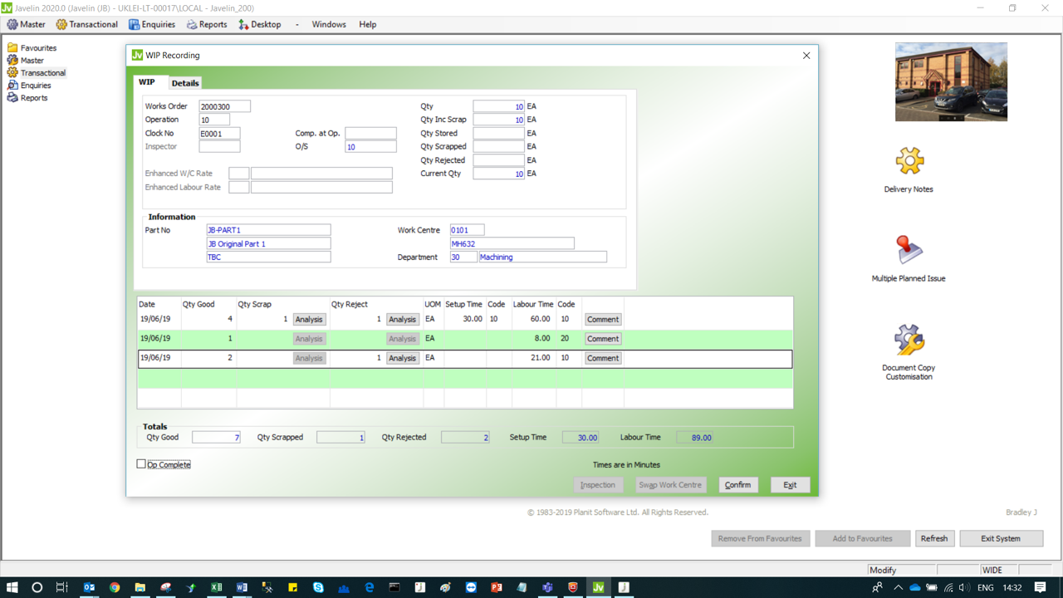Viewport: 1063px width, 598px height.
Task: Select the Master item in the sidebar
Action: [32, 61]
